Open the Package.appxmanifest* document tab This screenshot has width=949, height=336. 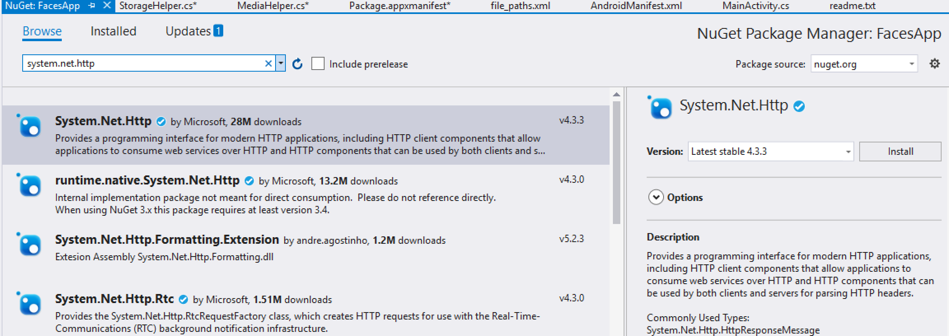[x=400, y=6]
